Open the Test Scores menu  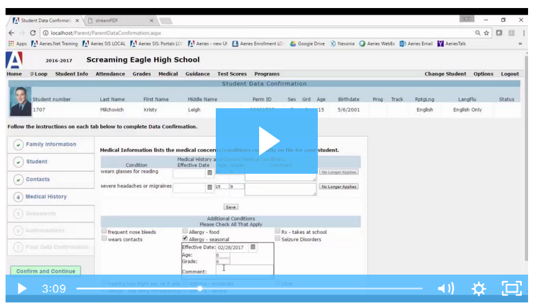(232, 74)
